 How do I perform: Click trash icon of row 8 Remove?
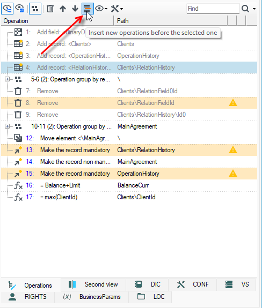(x=18, y=103)
